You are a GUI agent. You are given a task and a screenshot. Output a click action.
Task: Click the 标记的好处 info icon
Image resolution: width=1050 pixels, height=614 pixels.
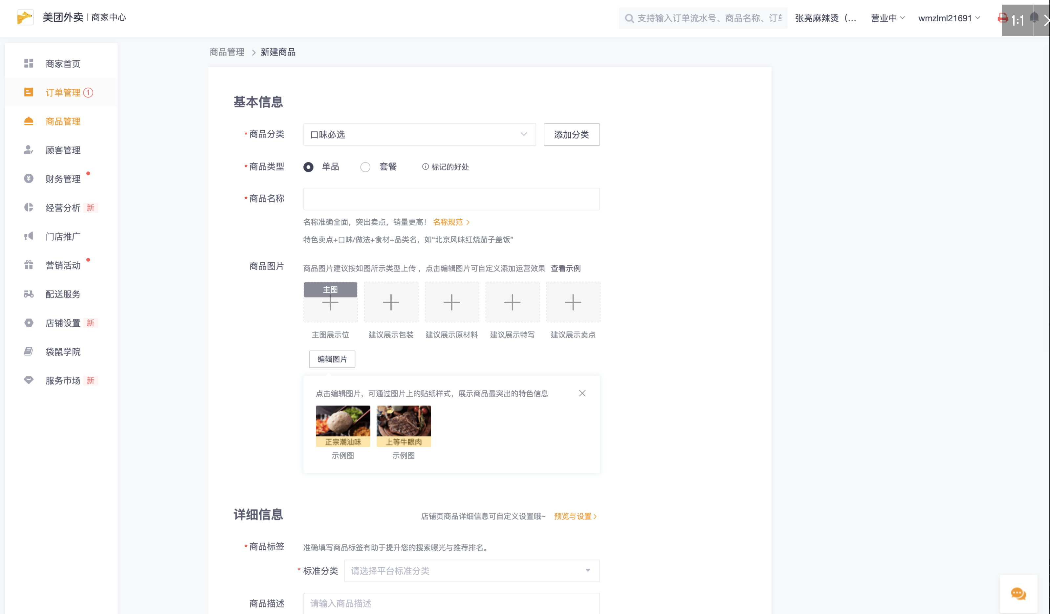[425, 166]
